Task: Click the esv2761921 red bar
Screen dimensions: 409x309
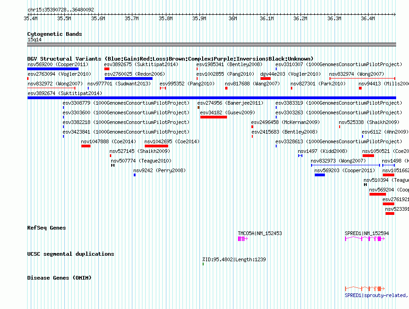Action: coord(388,204)
